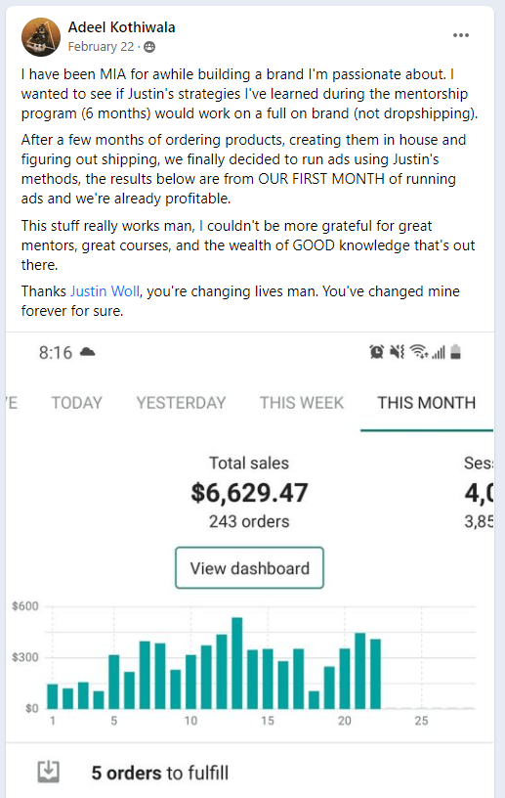
Task: Open the 5 orders to fulfill row
Action: (250, 772)
